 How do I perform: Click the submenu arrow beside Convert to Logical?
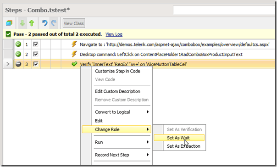148,112
